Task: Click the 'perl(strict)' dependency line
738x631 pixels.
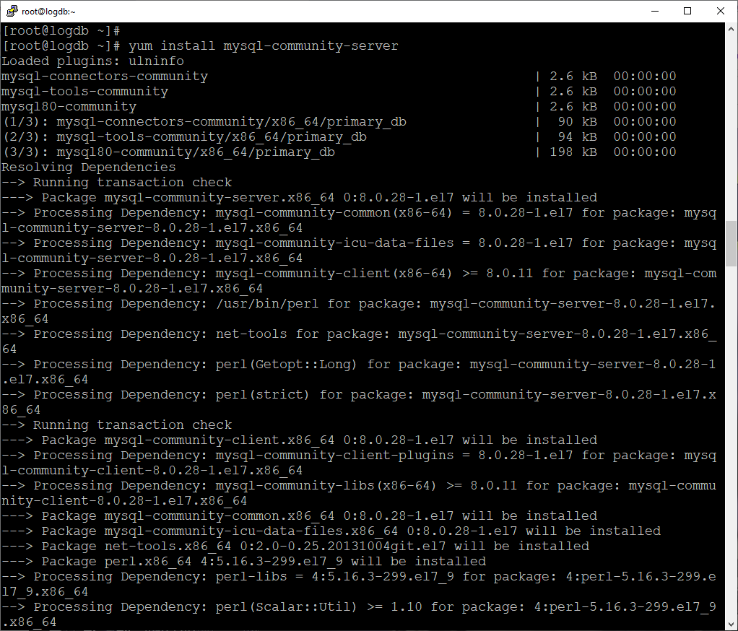Action: pyautogui.click(x=359, y=402)
